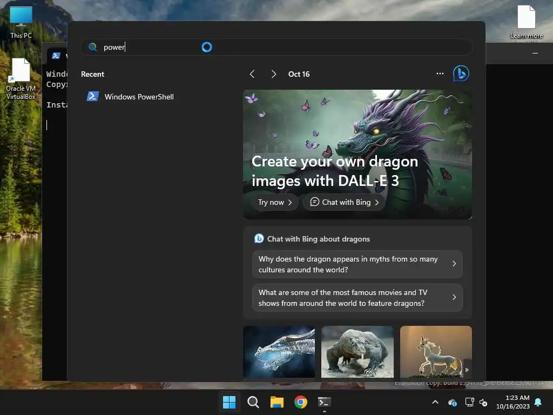Click the muted volume tray icon
Viewport: 553px width, 415px height.
pos(483,402)
